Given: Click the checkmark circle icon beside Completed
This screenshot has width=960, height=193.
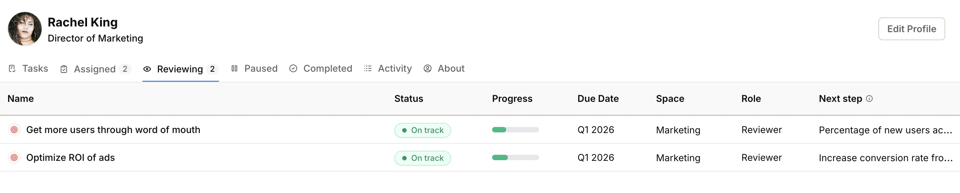Looking at the screenshot, I should 293,68.
